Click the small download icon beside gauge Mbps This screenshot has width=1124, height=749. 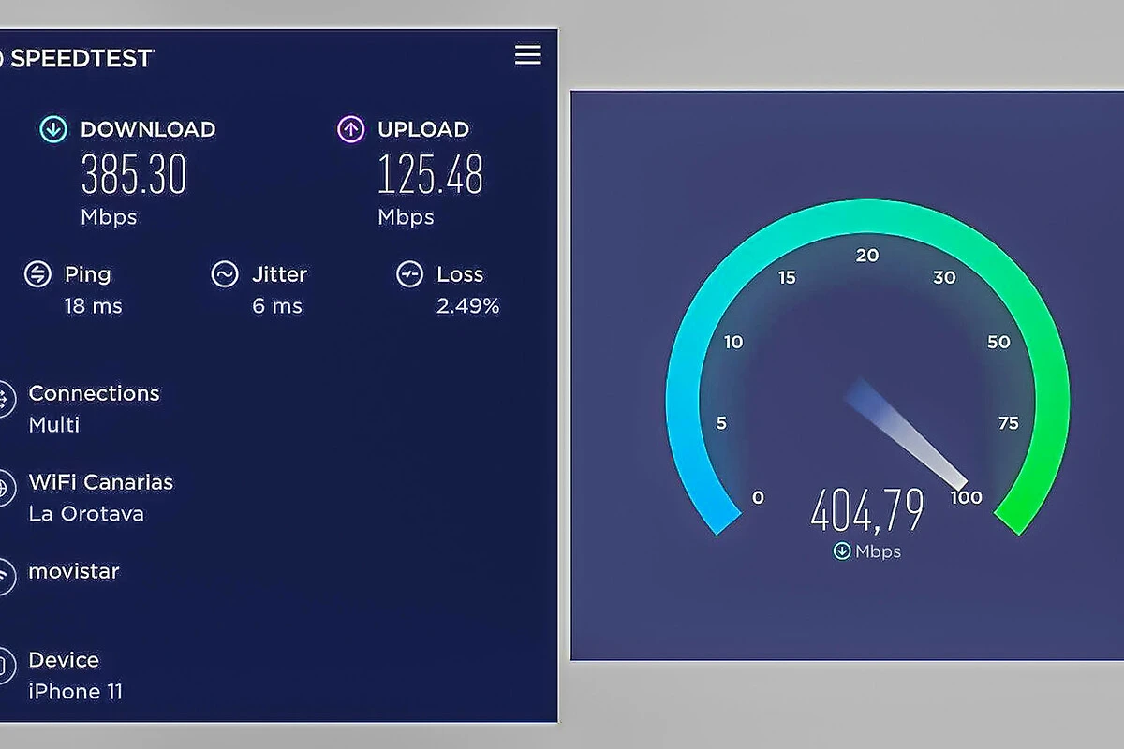coord(842,551)
